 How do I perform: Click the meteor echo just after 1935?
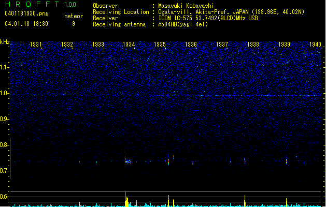[168, 162]
